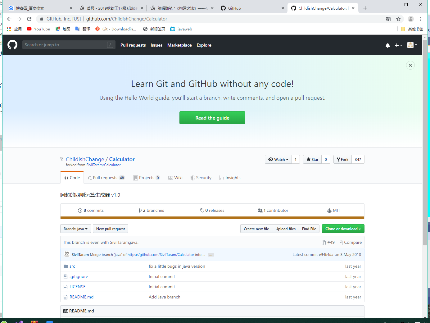Click Chrome back arrow
This screenshot has width=430, height=323.
point(9,19)
